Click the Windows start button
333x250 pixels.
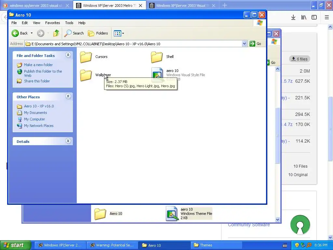coord(15,245)
